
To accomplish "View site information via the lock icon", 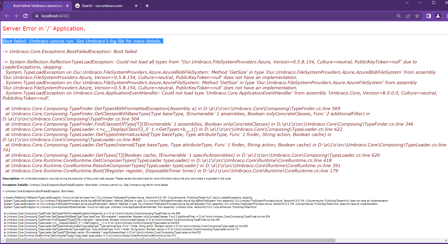I will pos(37,16).
